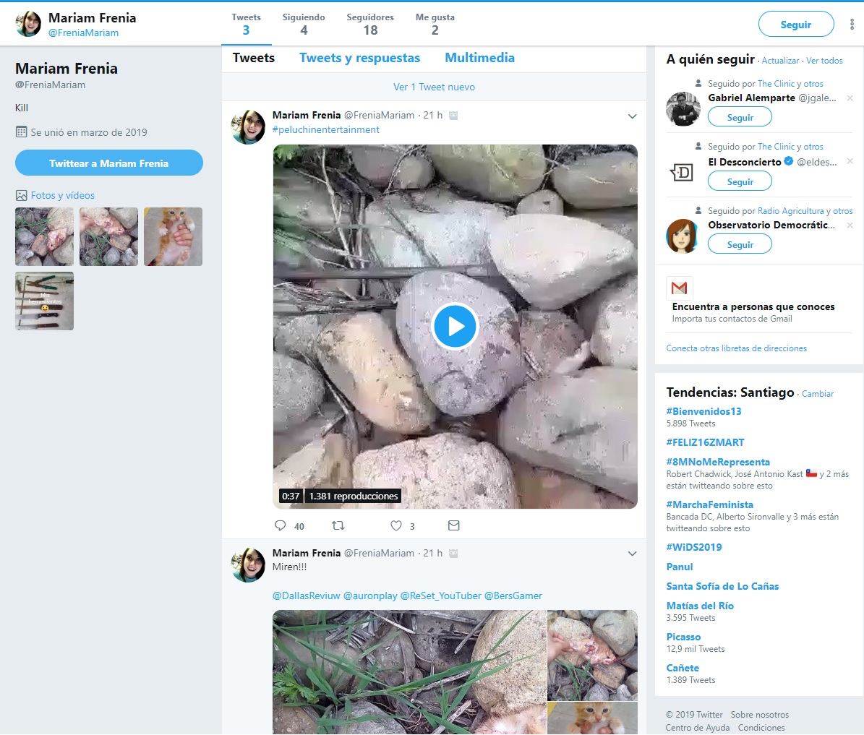Click Seguidores count in profile header
The width and height of the screenshot is (864, 735).
[370, 24]
